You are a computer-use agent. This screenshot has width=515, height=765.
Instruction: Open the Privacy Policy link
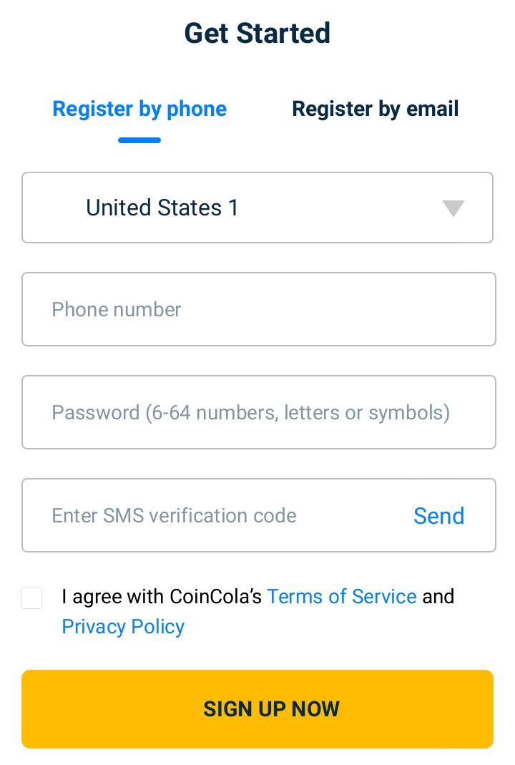123,626
